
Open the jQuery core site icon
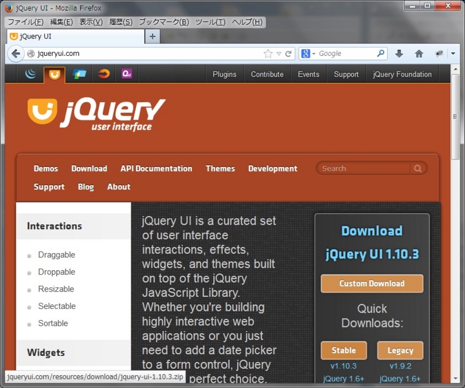click(31, 74)
